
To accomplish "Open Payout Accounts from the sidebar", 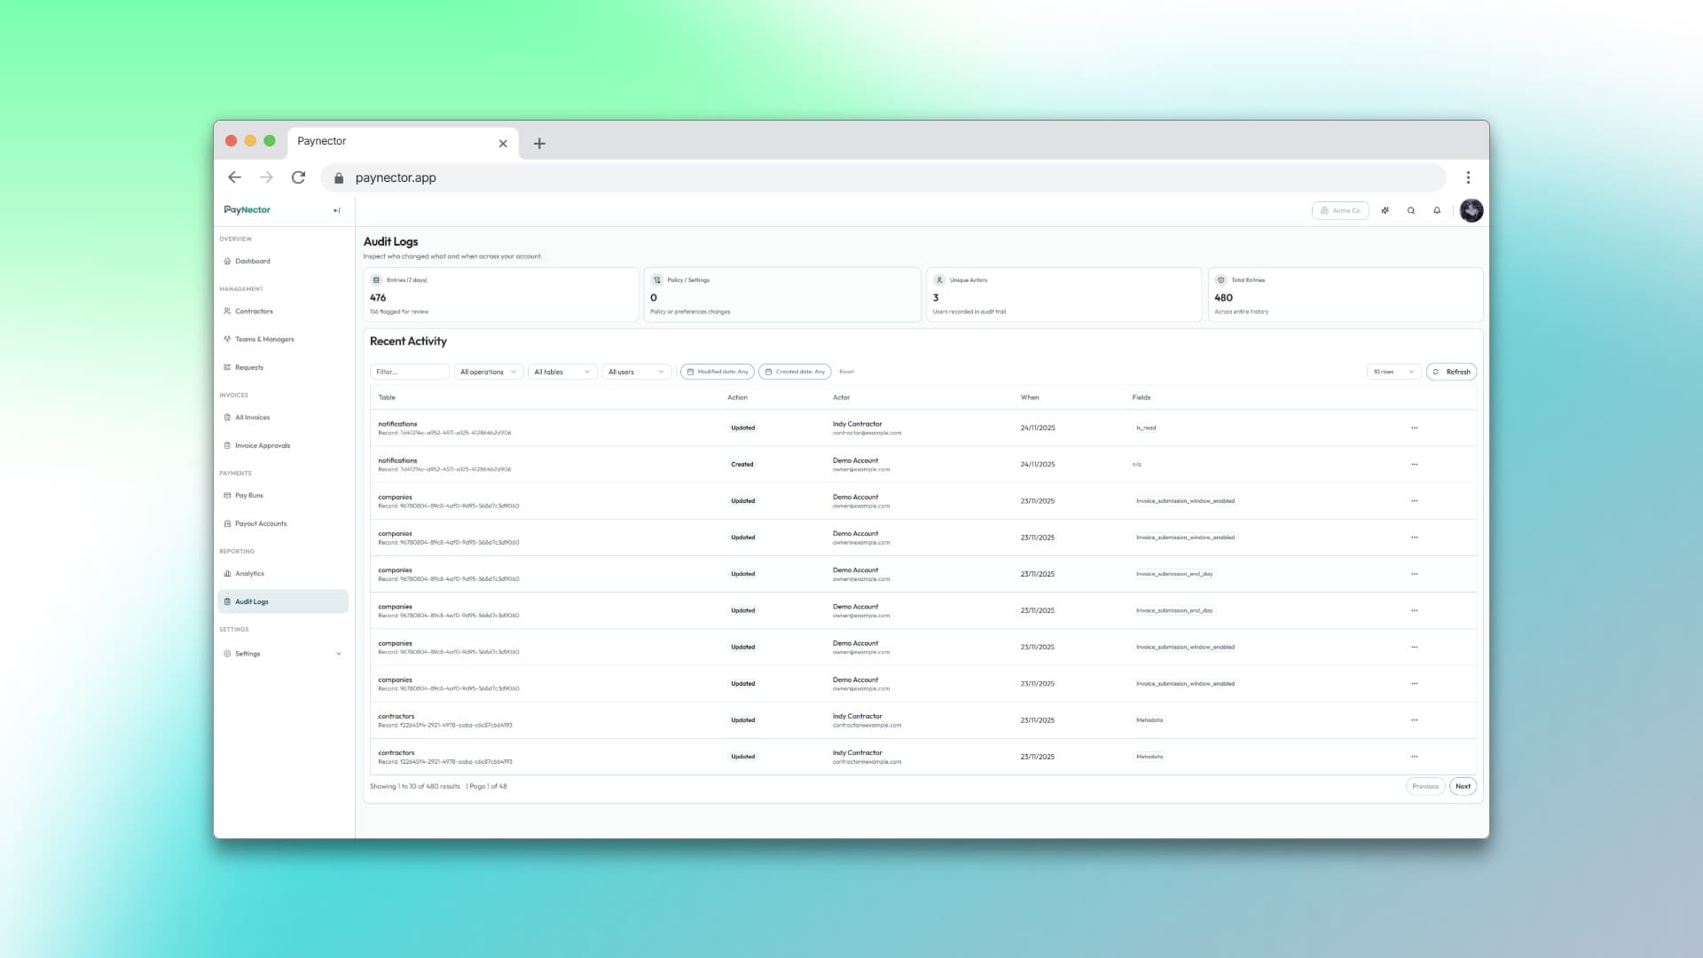I will 228,523.
